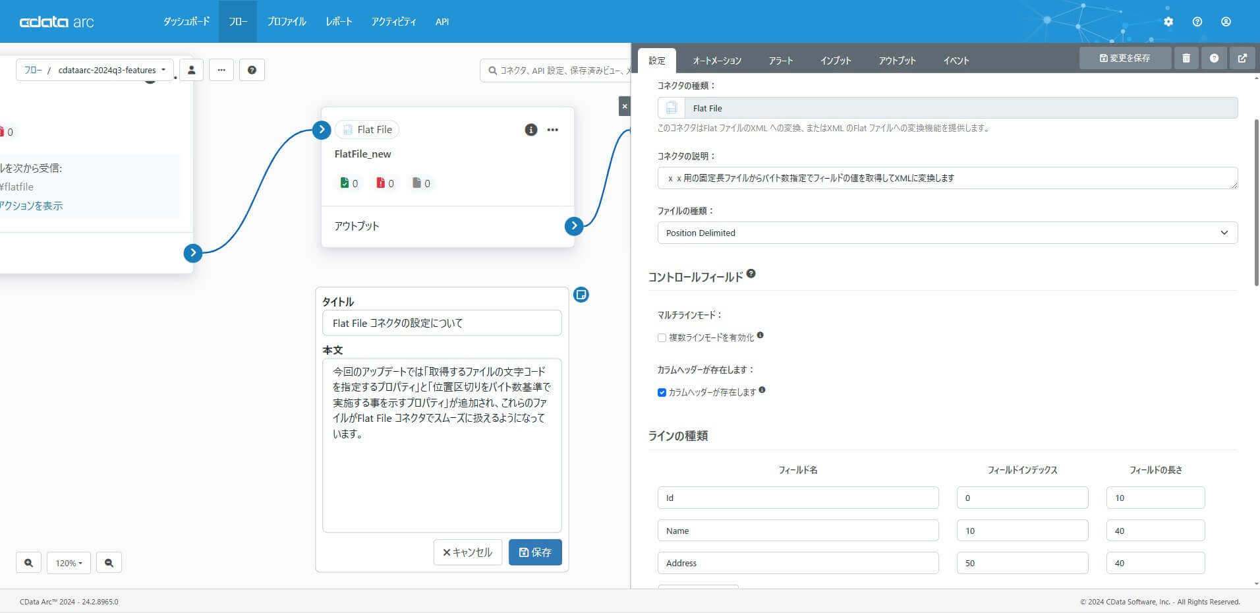This screenshot has width=1260, height=613.
Task: Zoom out the flow canvas
Action: (109, 563)
